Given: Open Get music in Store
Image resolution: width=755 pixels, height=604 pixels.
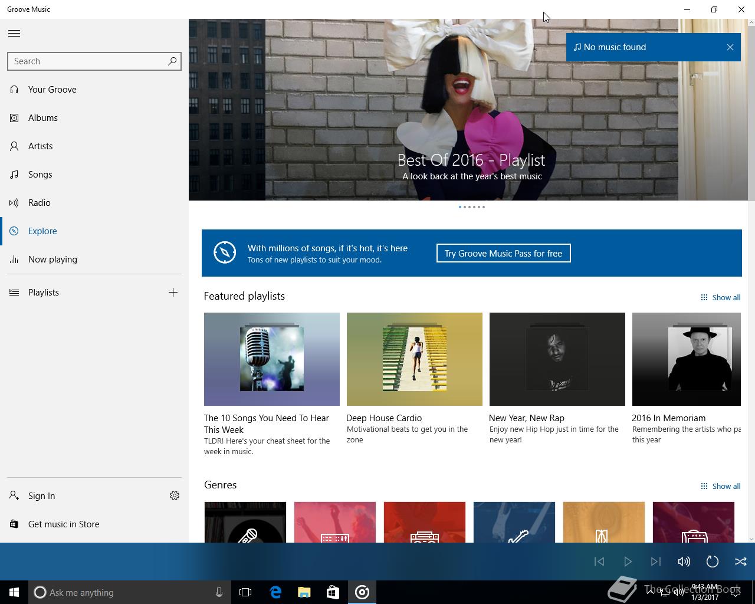Looking at the screenshot, I should [x=94, y=524].
